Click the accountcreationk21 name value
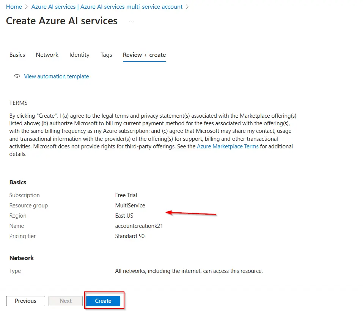This screenshot has width=363, height=313. (139, 226)
